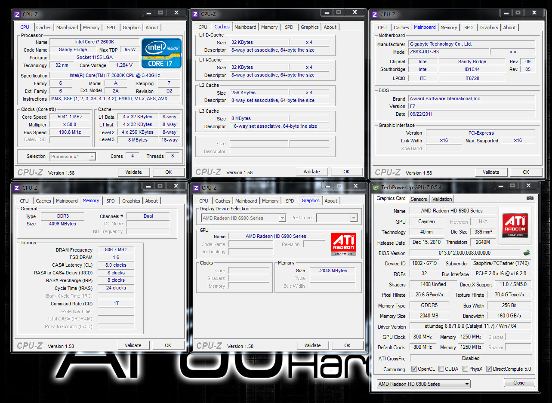Click the CPU-Z title icon in the Caches window
The width and height of the screenshot is (552, 403).
click(195, 14)
